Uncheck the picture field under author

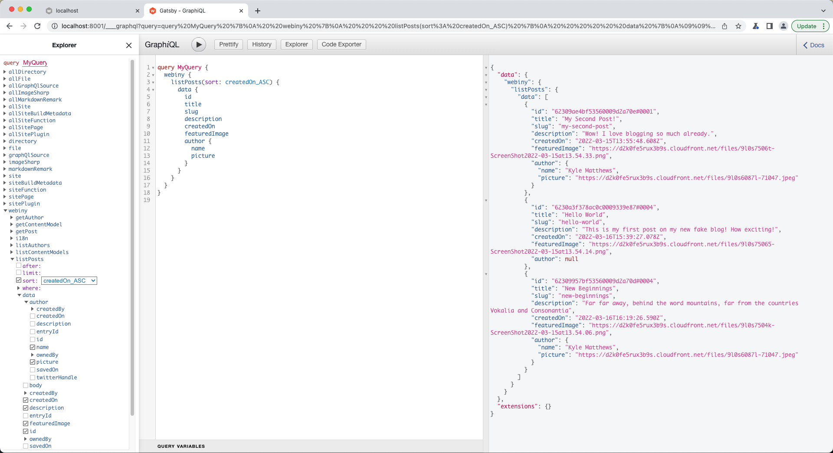coord(33,362)
